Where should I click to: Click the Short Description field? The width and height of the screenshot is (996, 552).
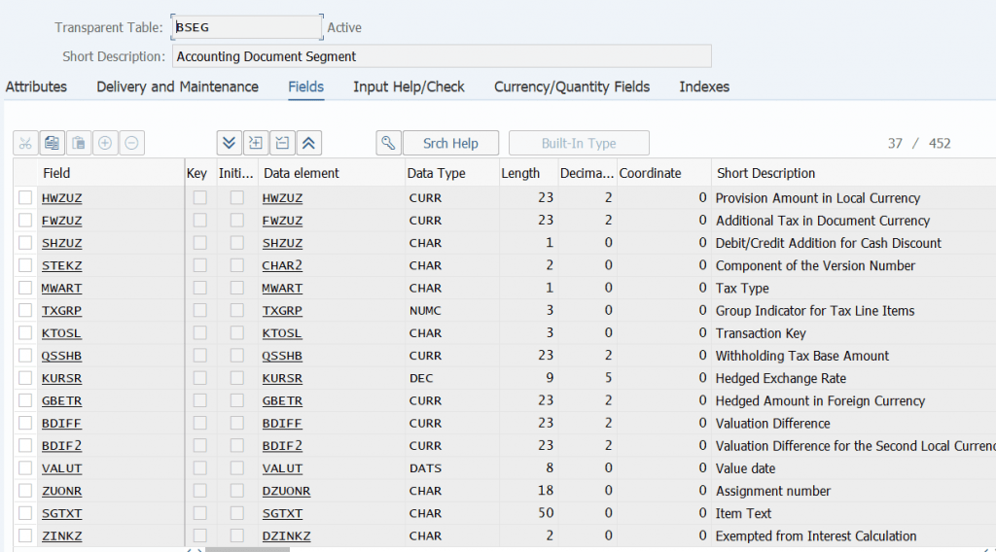[x=442, y=56]
